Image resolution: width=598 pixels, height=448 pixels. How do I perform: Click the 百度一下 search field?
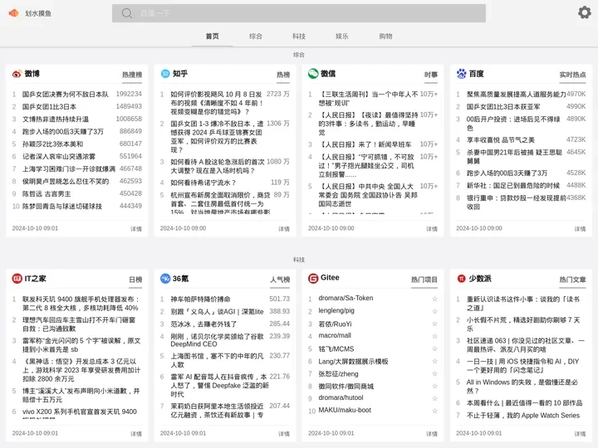point(299,13)
